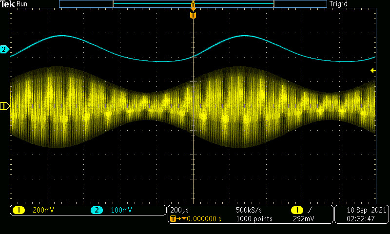Click the 100mV channel 2 scale value
Viewport: 390px width, 234px height.
tap(121, 210)
